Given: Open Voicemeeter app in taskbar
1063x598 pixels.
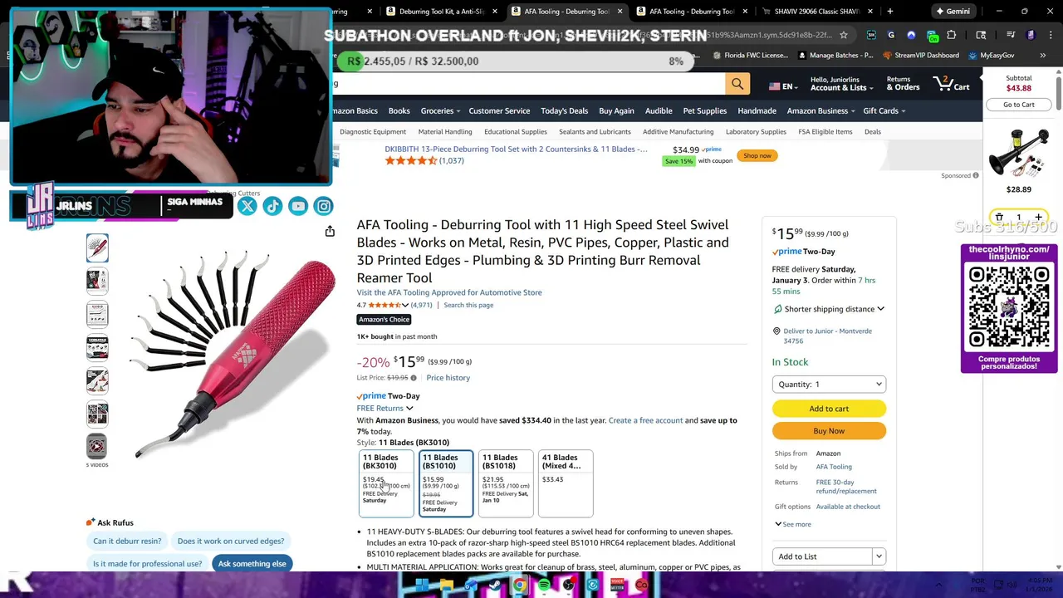Looking at the screenshot, I should point(617,586).
